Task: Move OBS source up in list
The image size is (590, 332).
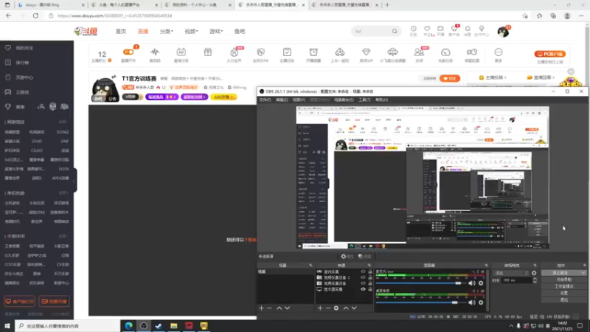Action: 346,308
